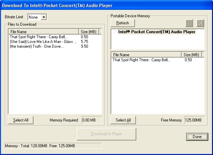
Task: Select That Spot Right There in device memory list
Action: 141,60
